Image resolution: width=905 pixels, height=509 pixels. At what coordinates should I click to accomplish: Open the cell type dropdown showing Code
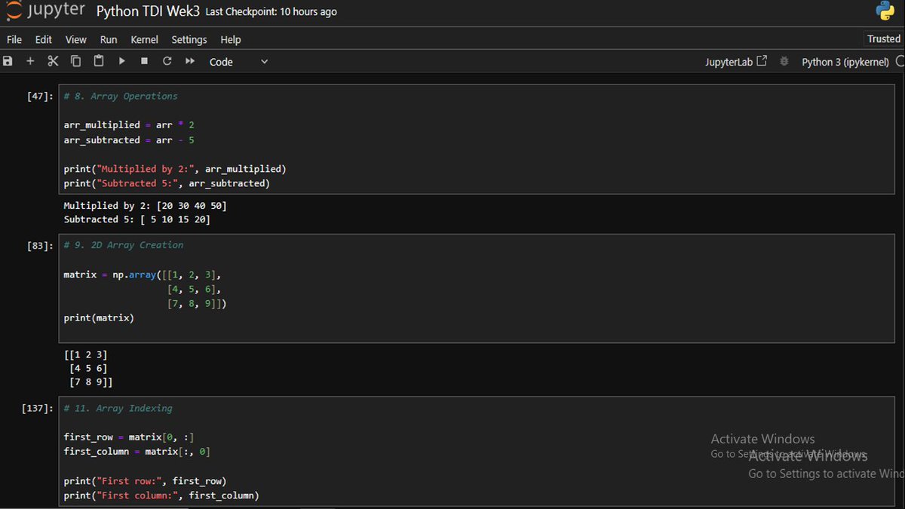[238, 62]
